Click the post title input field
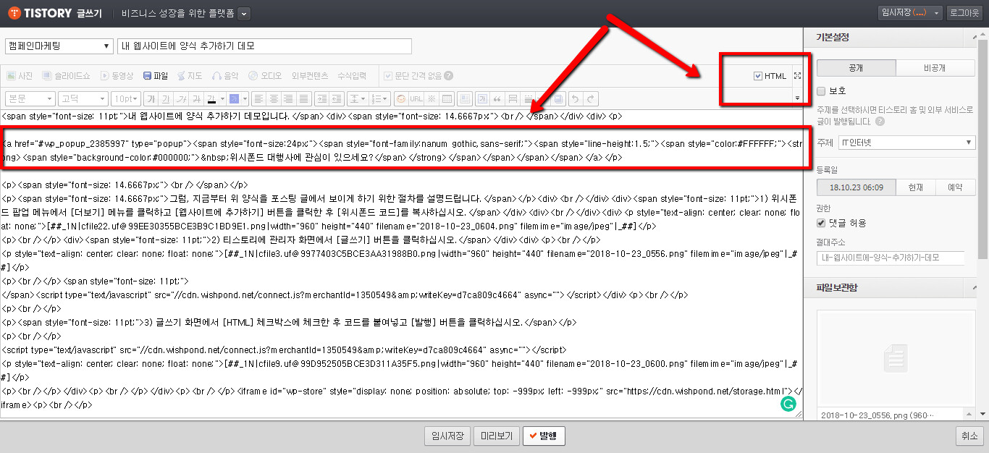Viewport: 989px width, 453px height. point(264,46)
